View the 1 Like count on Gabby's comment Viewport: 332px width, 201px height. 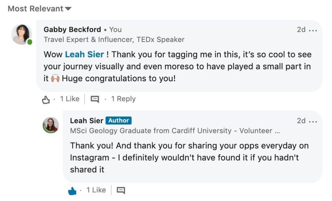point(70,99)
